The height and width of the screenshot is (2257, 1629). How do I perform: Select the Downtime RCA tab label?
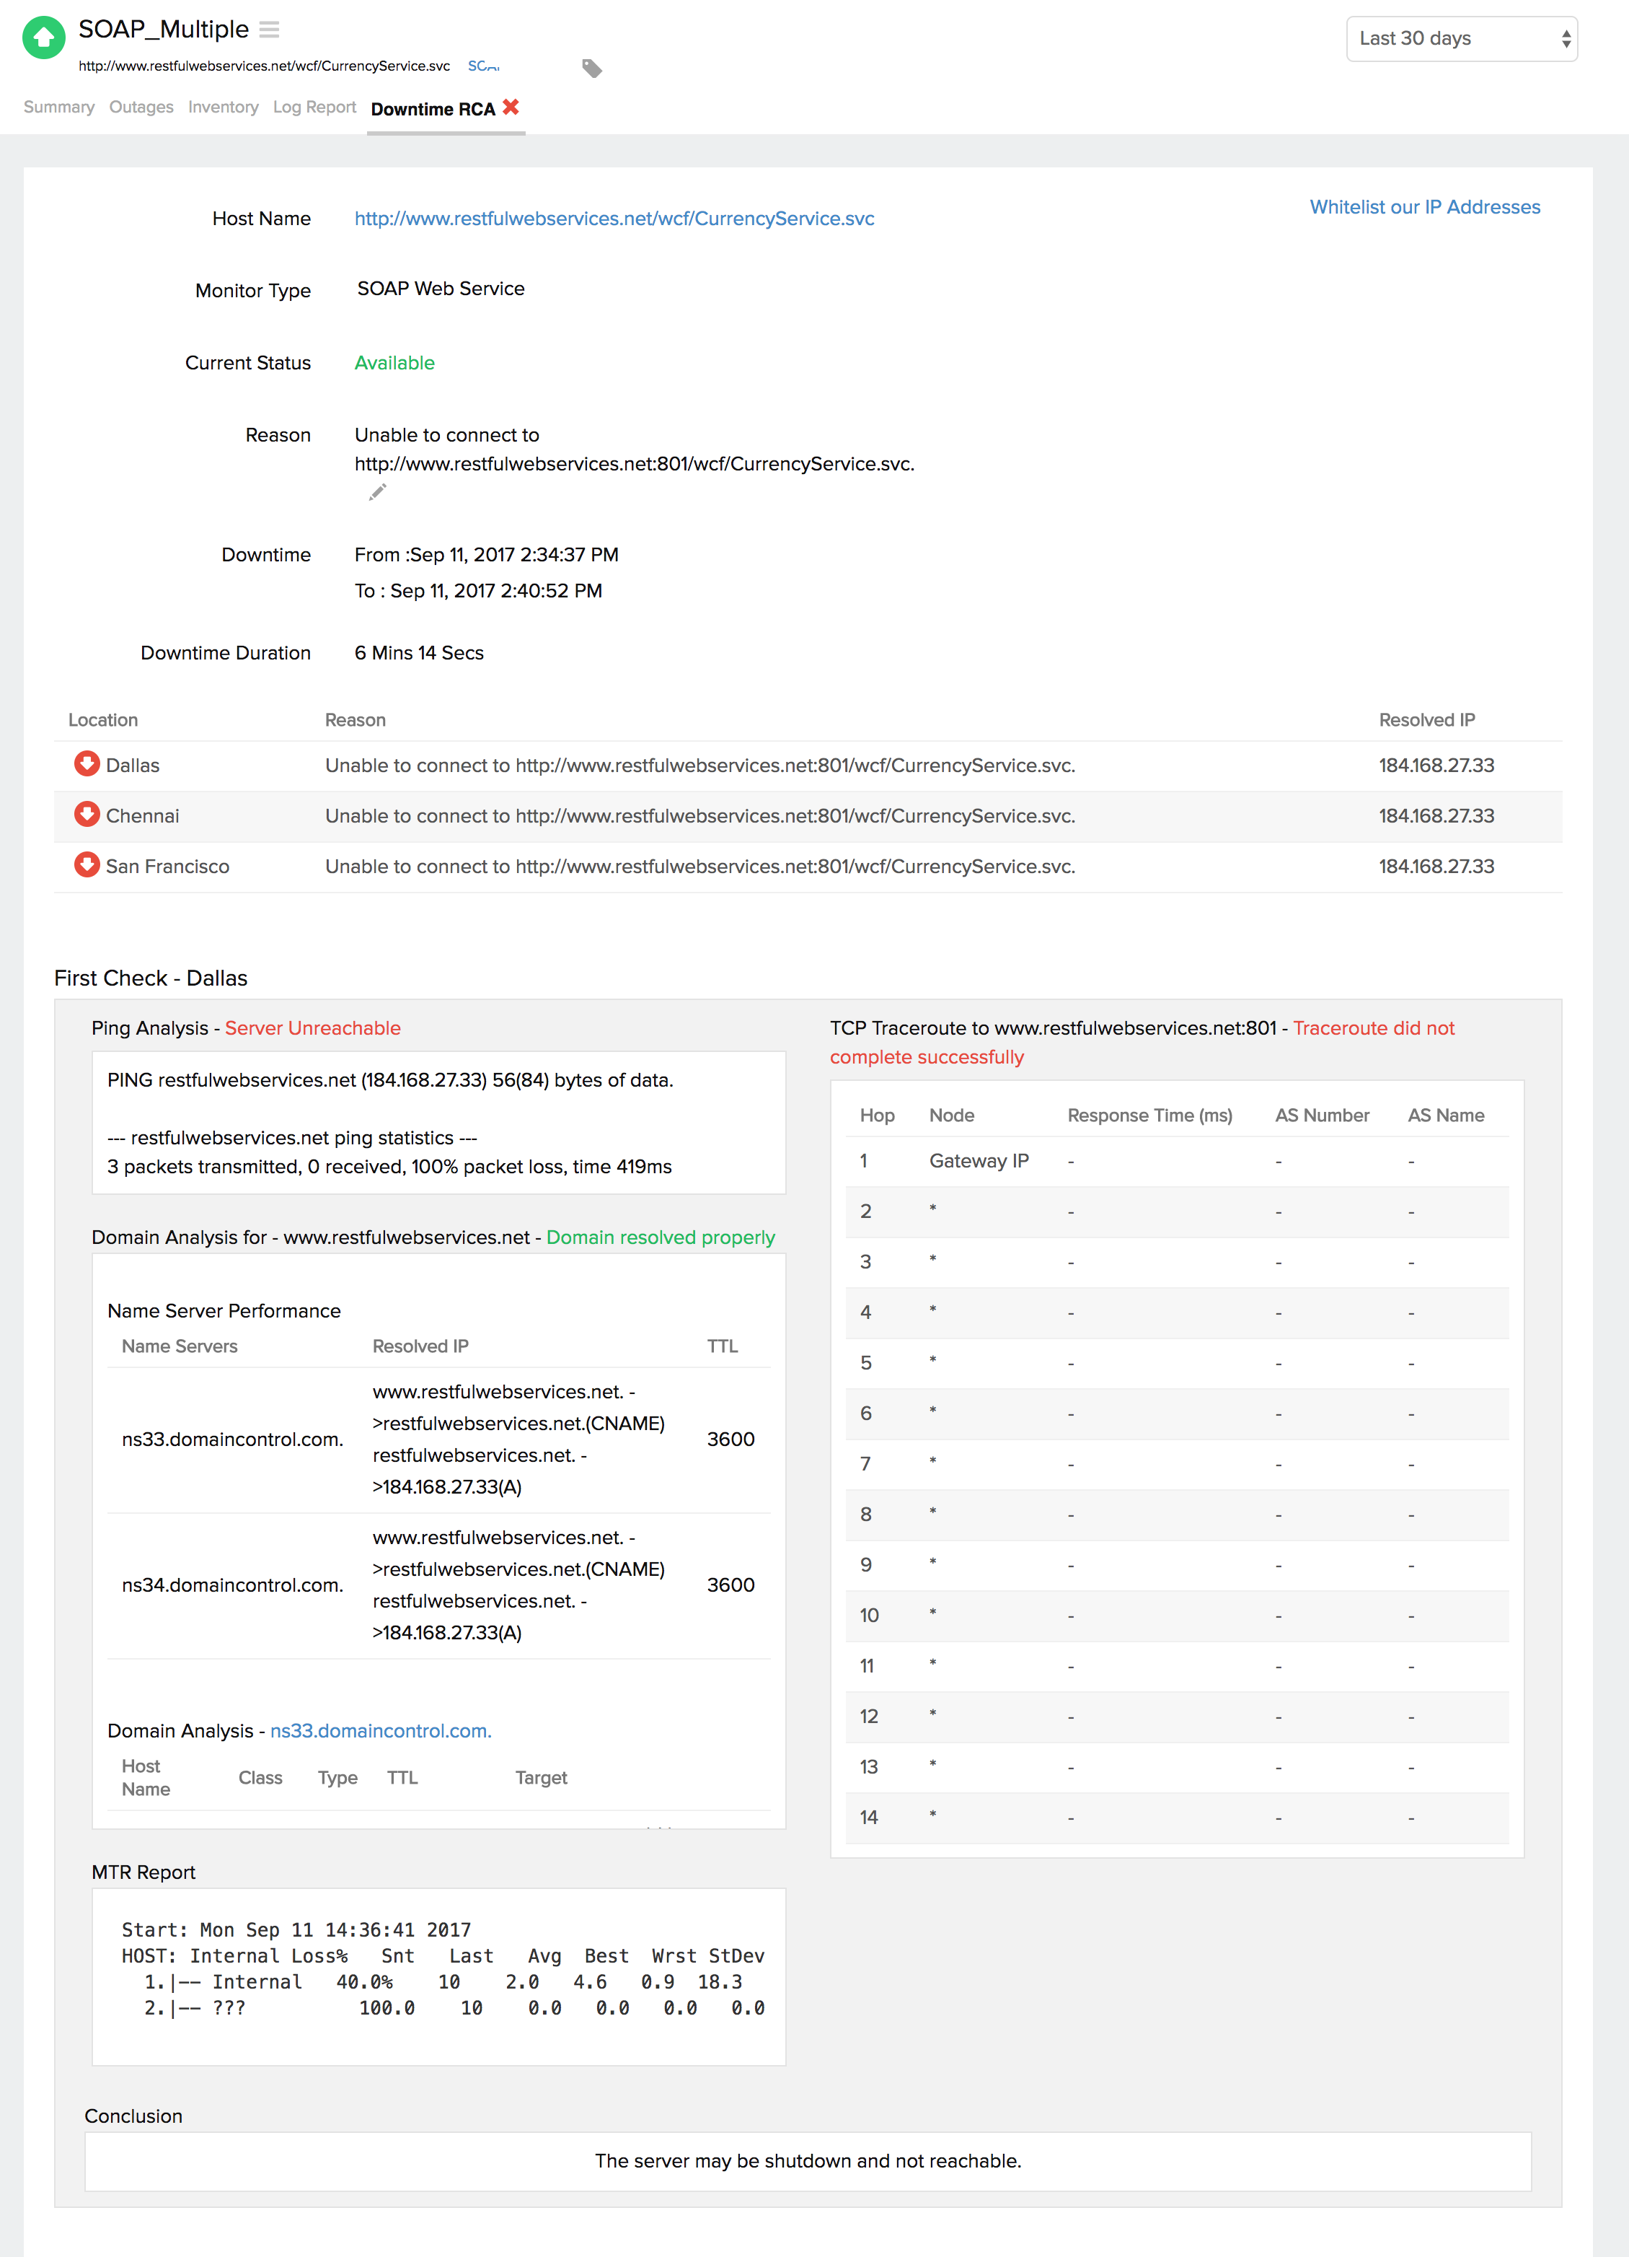tap(433, 110)
